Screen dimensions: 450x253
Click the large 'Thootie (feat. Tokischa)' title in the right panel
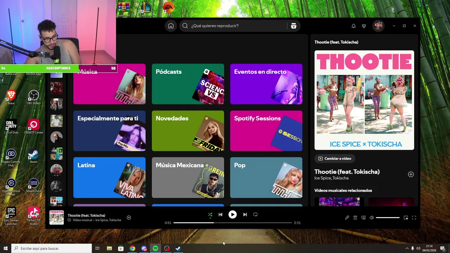347,172
